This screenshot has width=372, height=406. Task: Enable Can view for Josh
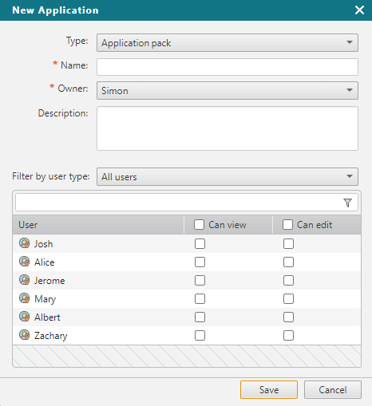point(200,244)
